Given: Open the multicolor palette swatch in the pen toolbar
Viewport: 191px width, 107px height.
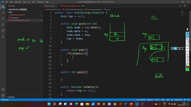Looking at the screenshot, I should (187, 66).
